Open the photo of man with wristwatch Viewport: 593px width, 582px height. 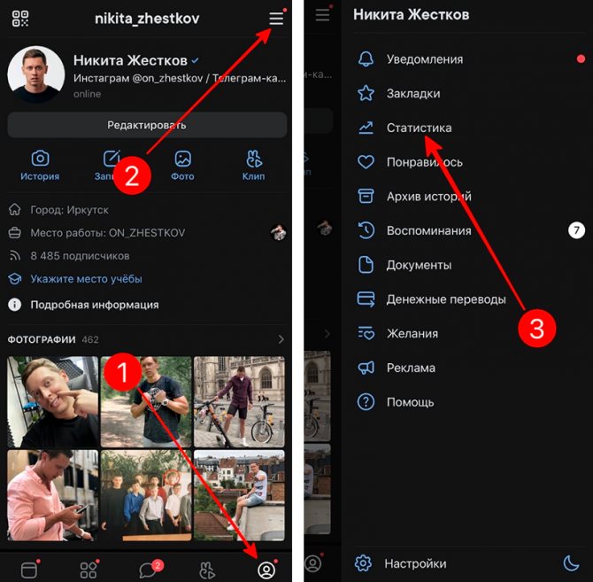(x=146, y=402)
